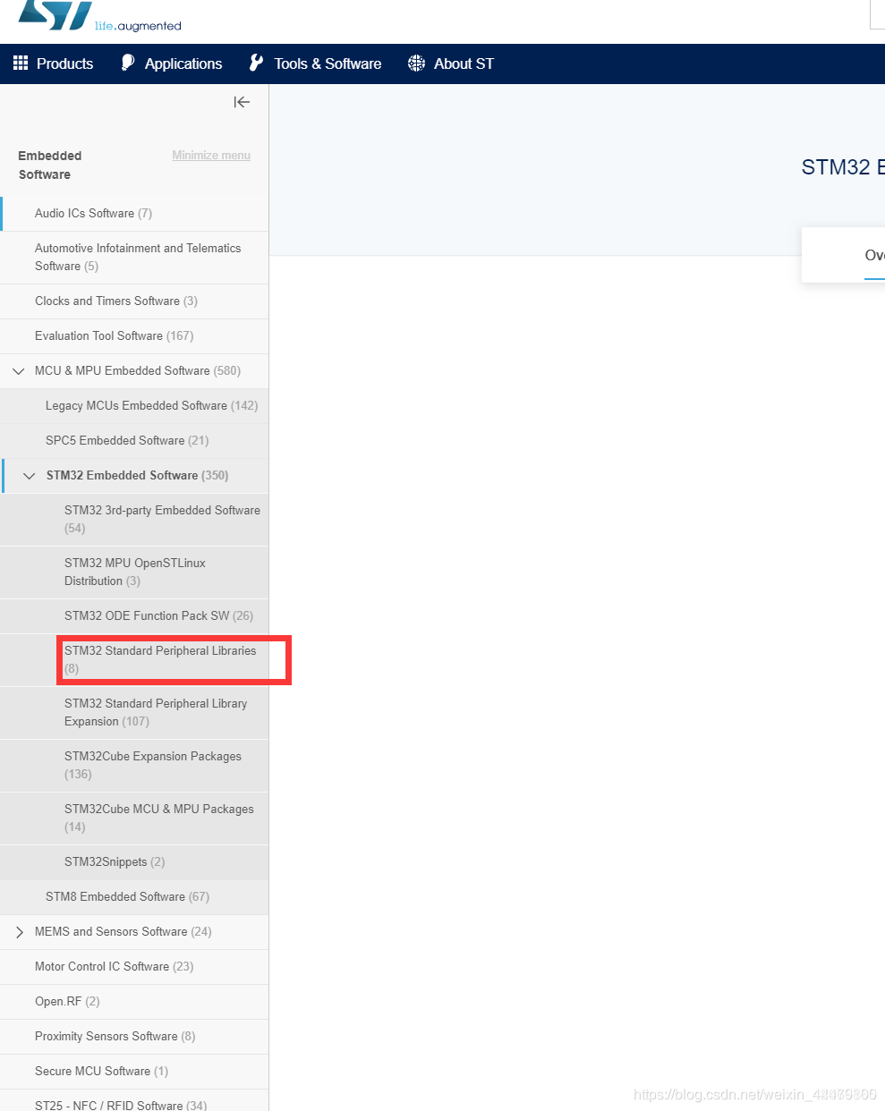Click the Embedded Software sidebar heading
885x1111 pixels.
(x=50, y=165)
